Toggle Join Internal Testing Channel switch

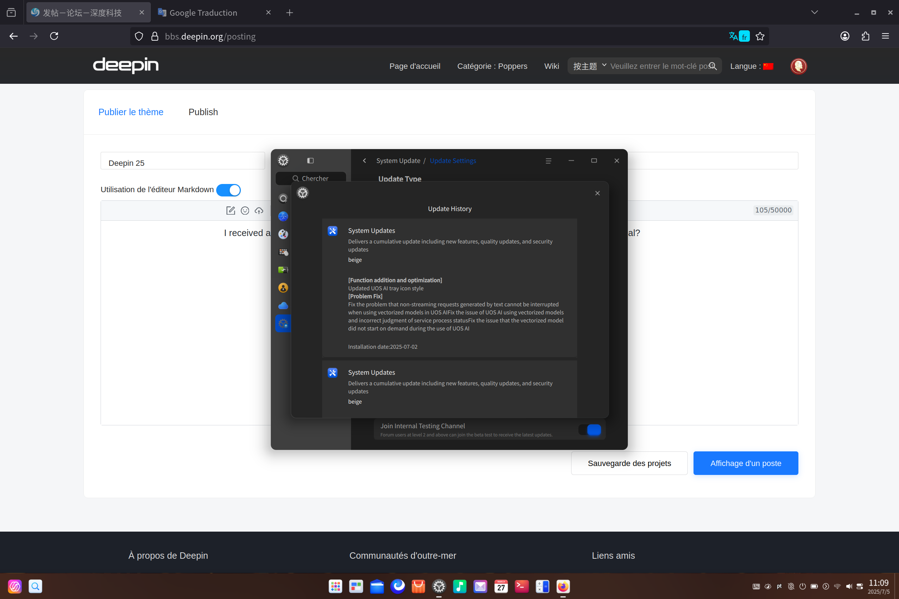(x=589, y=430)
